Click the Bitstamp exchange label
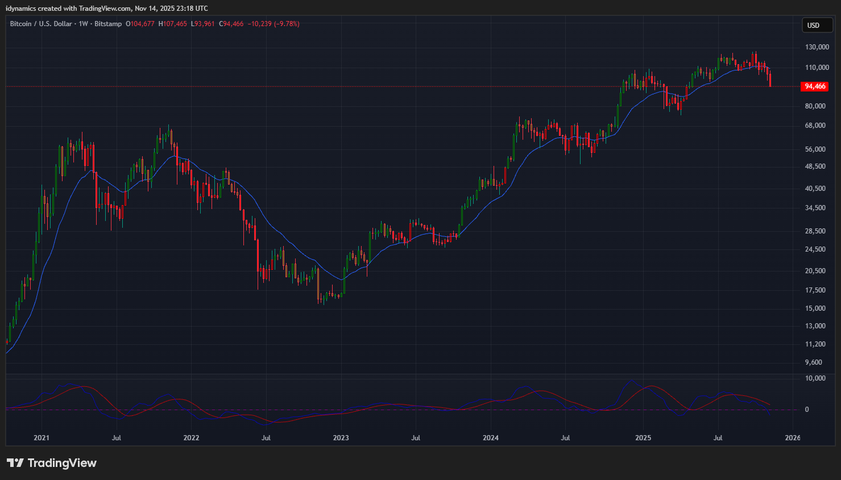 pos(108,24)
